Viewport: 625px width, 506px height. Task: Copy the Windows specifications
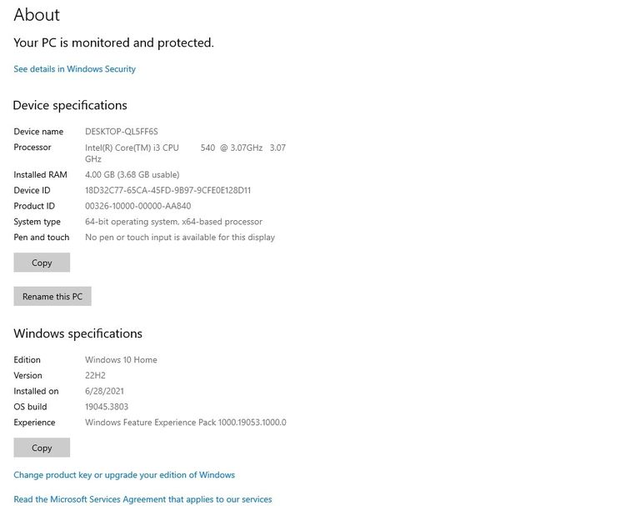42,448
